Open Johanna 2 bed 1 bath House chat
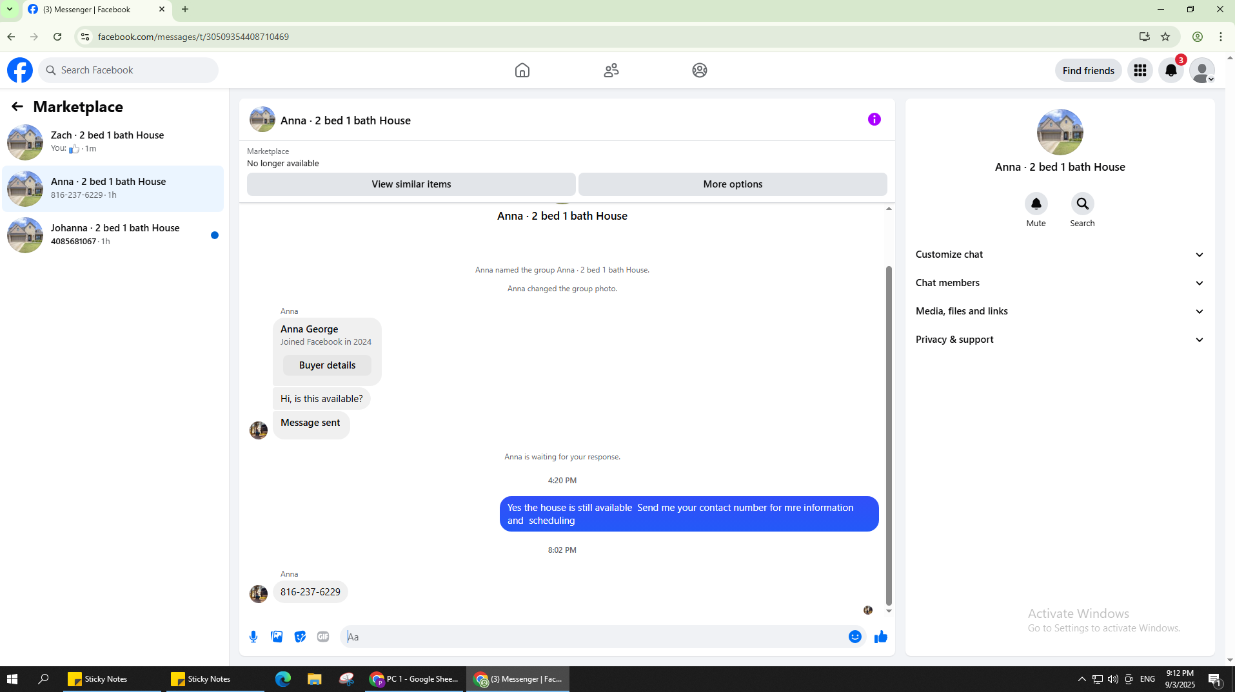 (x=113, y=235)
